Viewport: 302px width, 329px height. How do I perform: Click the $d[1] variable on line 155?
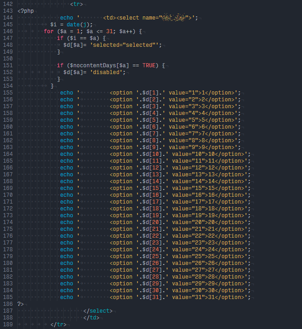pyautogui.click(x=150, y=93)
